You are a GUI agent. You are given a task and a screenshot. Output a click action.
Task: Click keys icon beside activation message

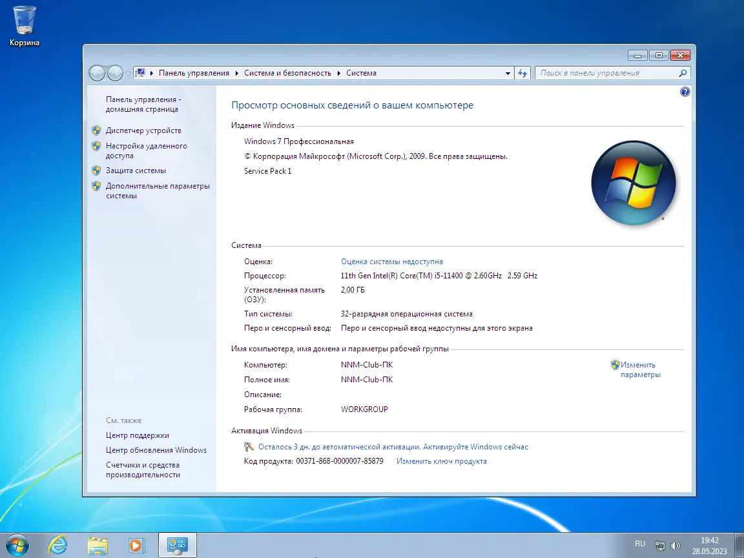click(x=249, y=446)
